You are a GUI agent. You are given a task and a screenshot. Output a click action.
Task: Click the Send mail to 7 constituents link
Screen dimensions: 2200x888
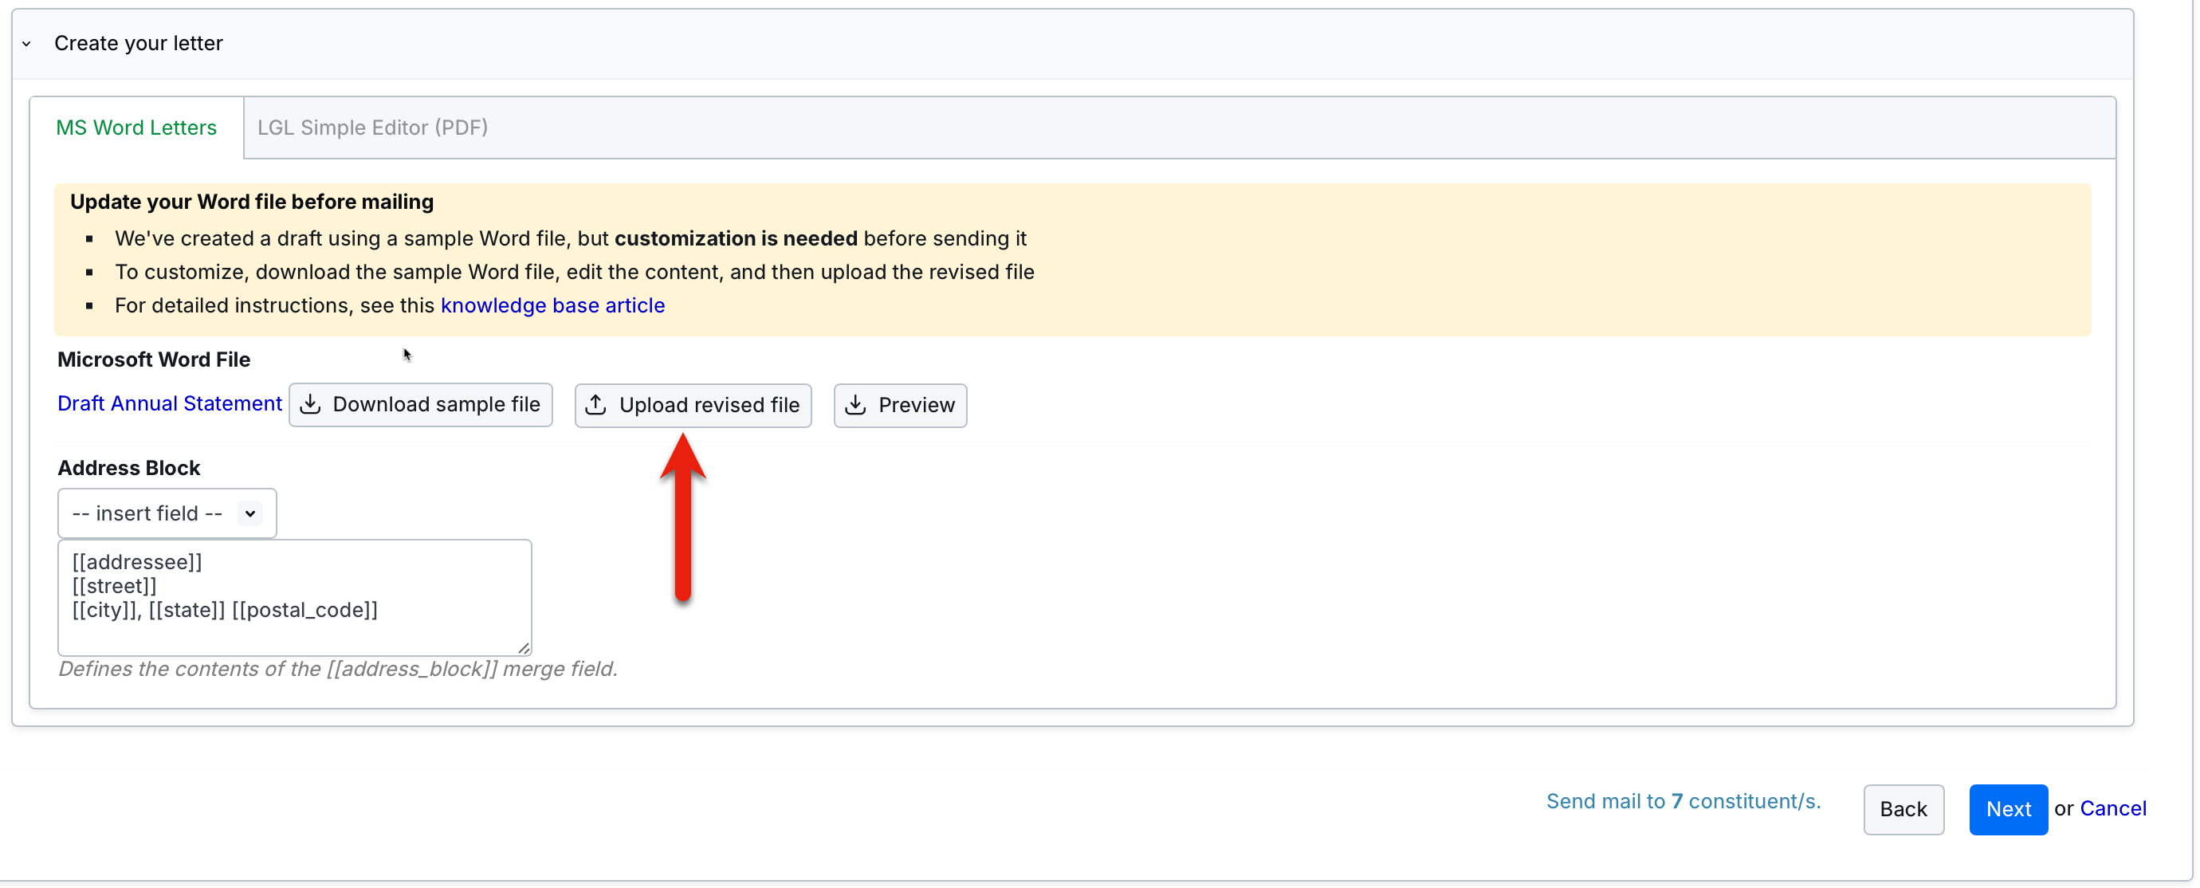click(1683, 801)
